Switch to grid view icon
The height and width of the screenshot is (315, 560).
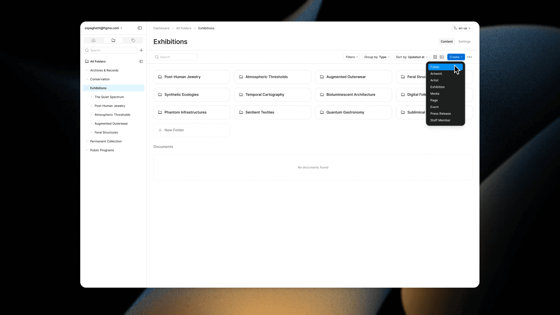[435, 57]
